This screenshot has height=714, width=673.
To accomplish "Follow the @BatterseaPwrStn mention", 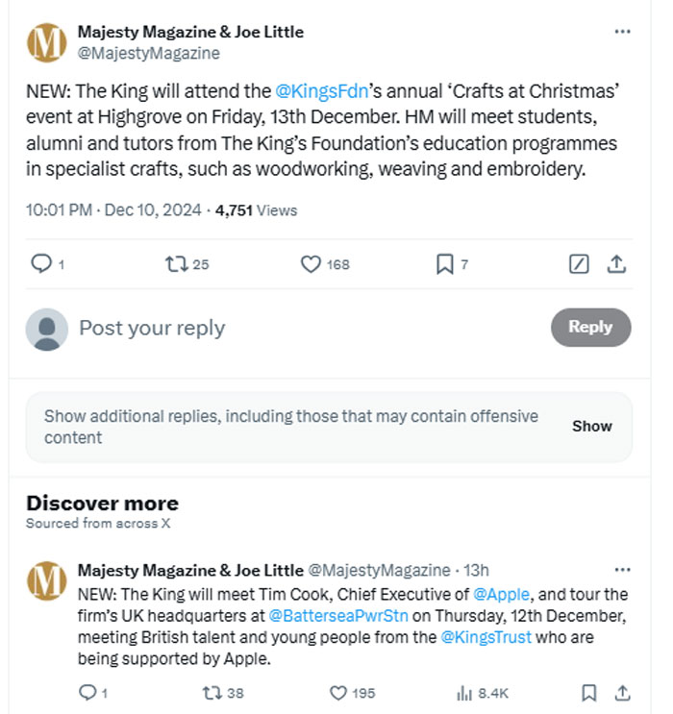I will click(338, 616).
